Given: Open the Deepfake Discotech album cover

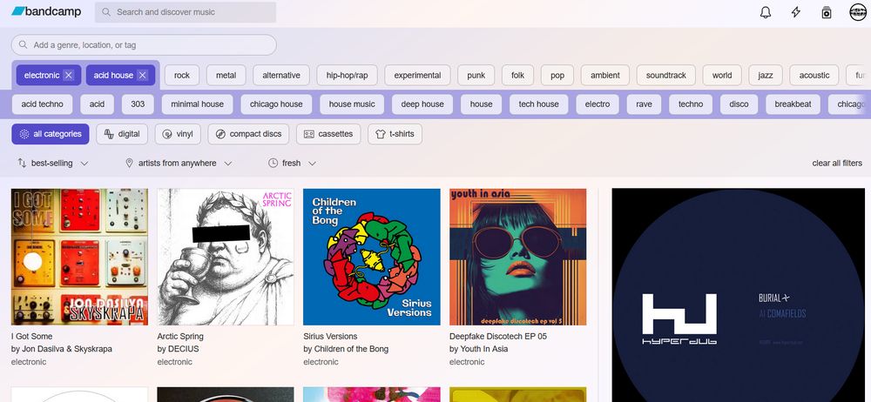Looking at the screenshot, I should tap(517, 257).
